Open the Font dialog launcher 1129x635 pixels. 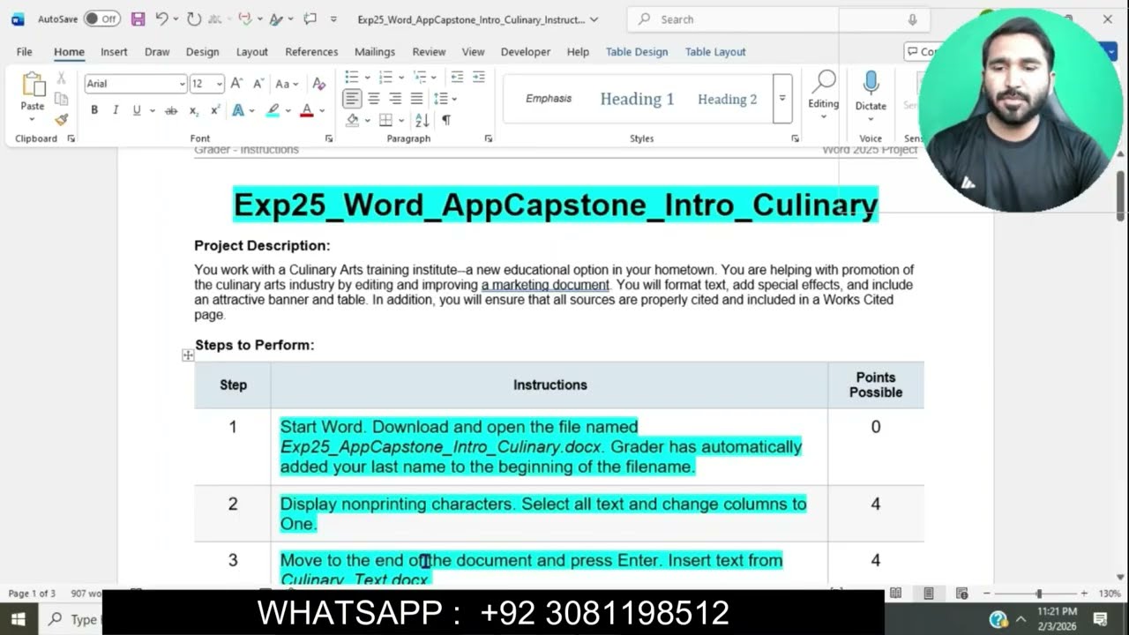329,138
